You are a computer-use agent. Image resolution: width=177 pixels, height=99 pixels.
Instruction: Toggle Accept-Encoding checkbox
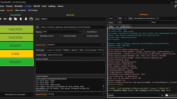click(x=61, y=36)
